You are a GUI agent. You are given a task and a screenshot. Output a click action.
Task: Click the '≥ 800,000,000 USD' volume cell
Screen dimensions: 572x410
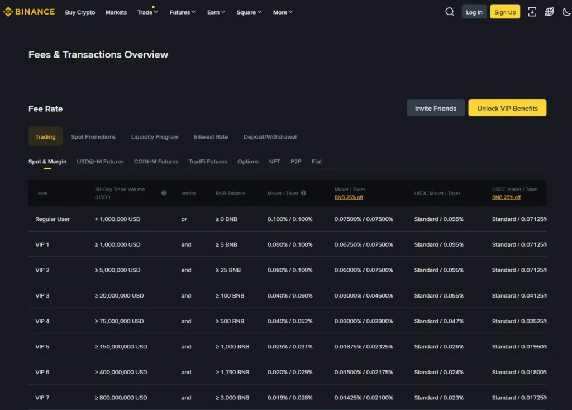(121, 398)
